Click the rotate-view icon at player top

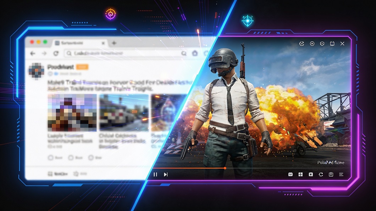[x=302, y=44]
